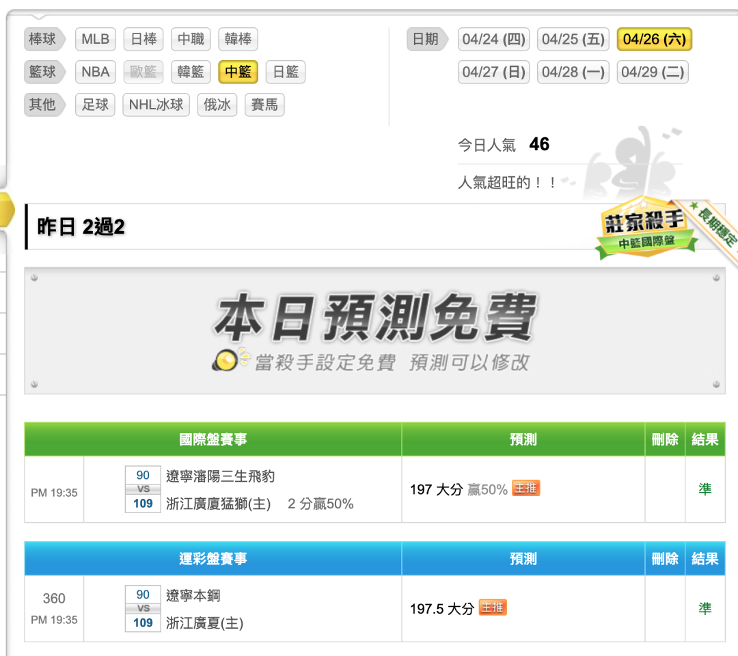
Task: Select the MLB league filter
Action: coord(96,39)
